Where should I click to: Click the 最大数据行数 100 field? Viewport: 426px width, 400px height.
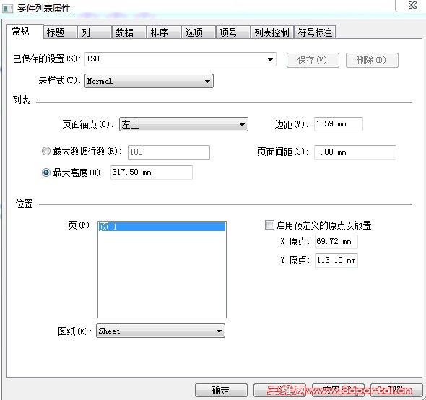[x=169, y=152]
